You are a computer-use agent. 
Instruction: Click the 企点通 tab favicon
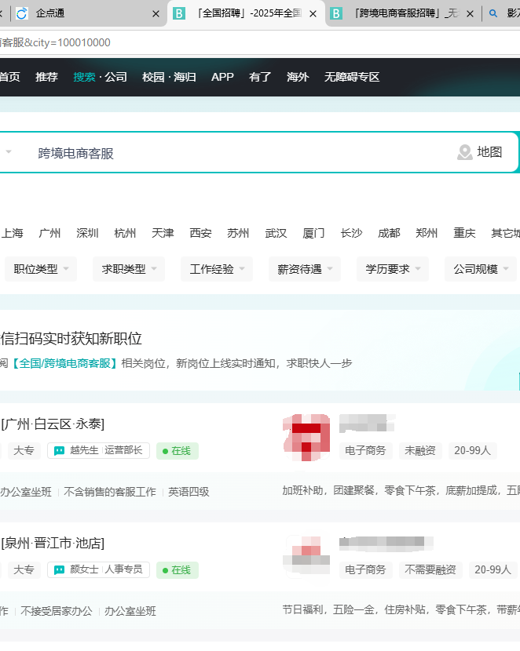(21, 13)
